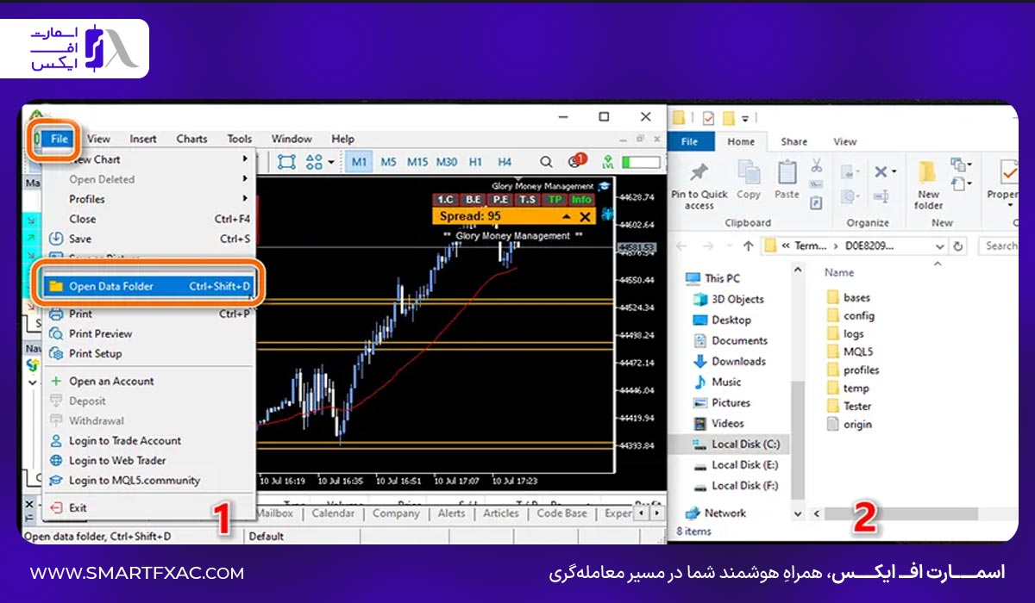Select the M30 timeframe button
Screen dimensions: 1035x603
[x=447, y=161]
